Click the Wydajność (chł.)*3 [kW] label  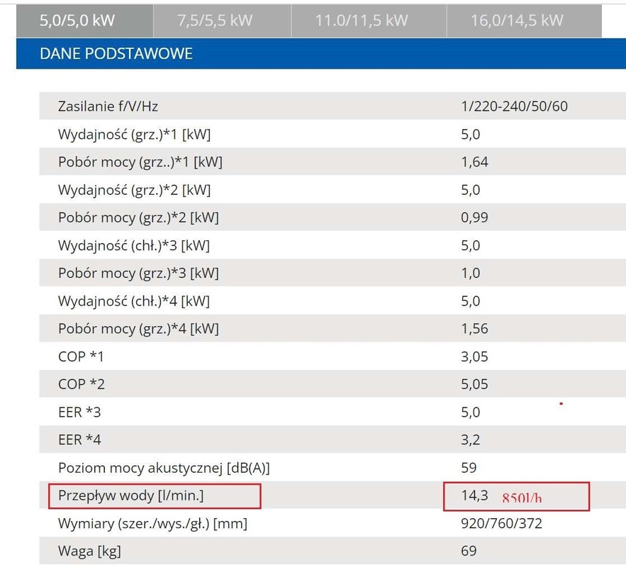(134, 245)
